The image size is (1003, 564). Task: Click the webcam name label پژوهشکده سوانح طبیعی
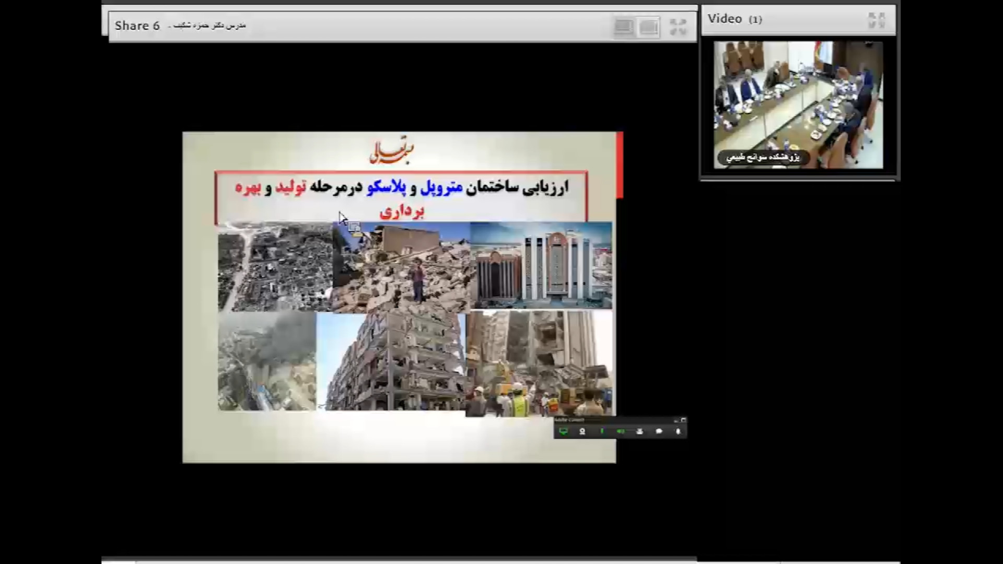(x=763, y=157)
